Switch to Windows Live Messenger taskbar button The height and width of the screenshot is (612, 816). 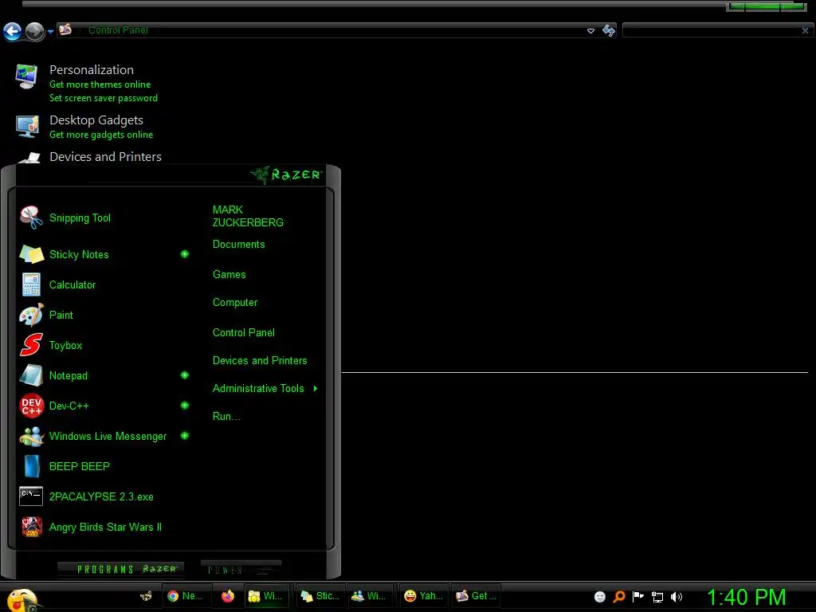(x=371, y=596)
